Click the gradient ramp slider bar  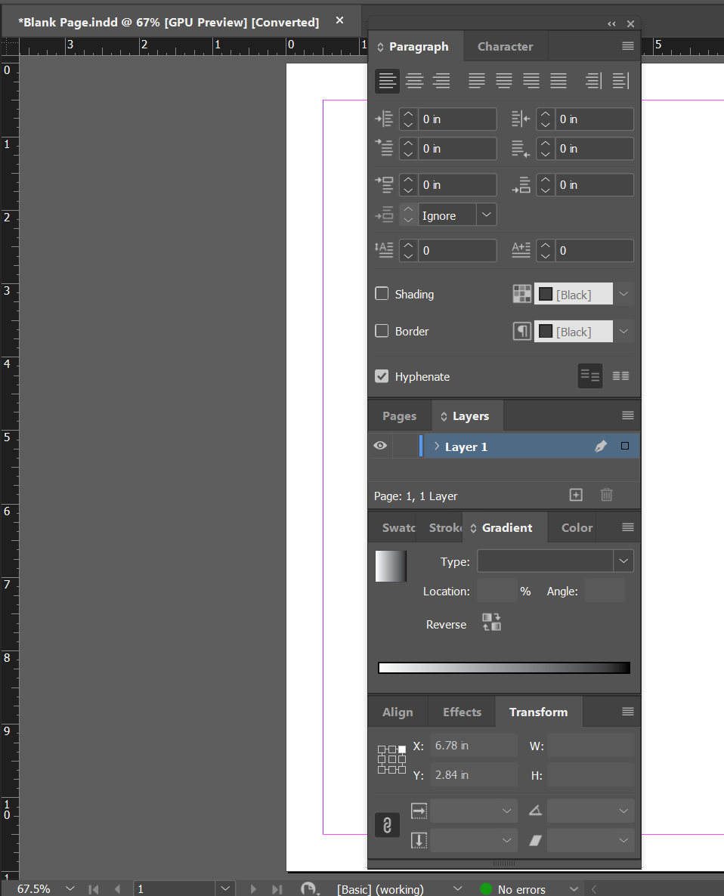pos(504,668)
